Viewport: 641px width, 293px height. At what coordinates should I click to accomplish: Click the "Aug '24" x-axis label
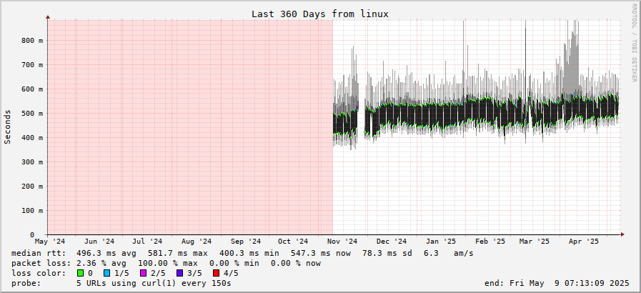pyautogui.click(x=197, y=242)
